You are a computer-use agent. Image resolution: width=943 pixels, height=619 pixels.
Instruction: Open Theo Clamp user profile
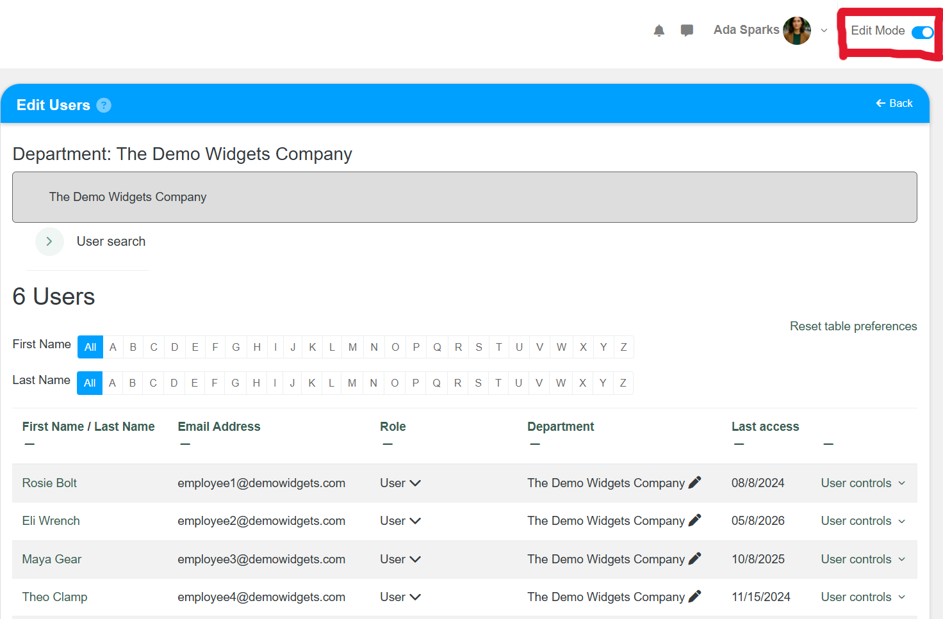tap(55, 597)
